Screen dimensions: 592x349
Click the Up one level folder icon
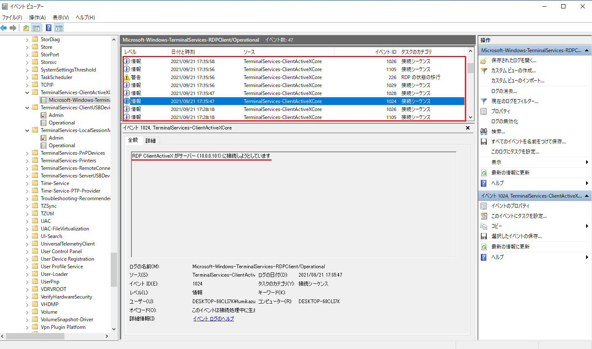pos(26,28)
